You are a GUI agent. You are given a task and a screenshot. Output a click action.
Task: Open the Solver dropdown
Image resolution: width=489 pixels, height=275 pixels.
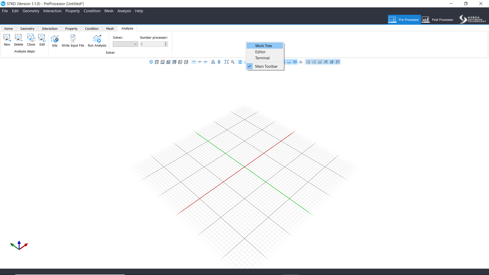pos(125,44)
